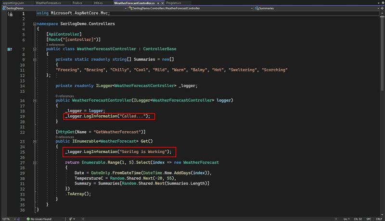
Task: Switch to the Program.cs tab
Action: (x=173, y=3)
